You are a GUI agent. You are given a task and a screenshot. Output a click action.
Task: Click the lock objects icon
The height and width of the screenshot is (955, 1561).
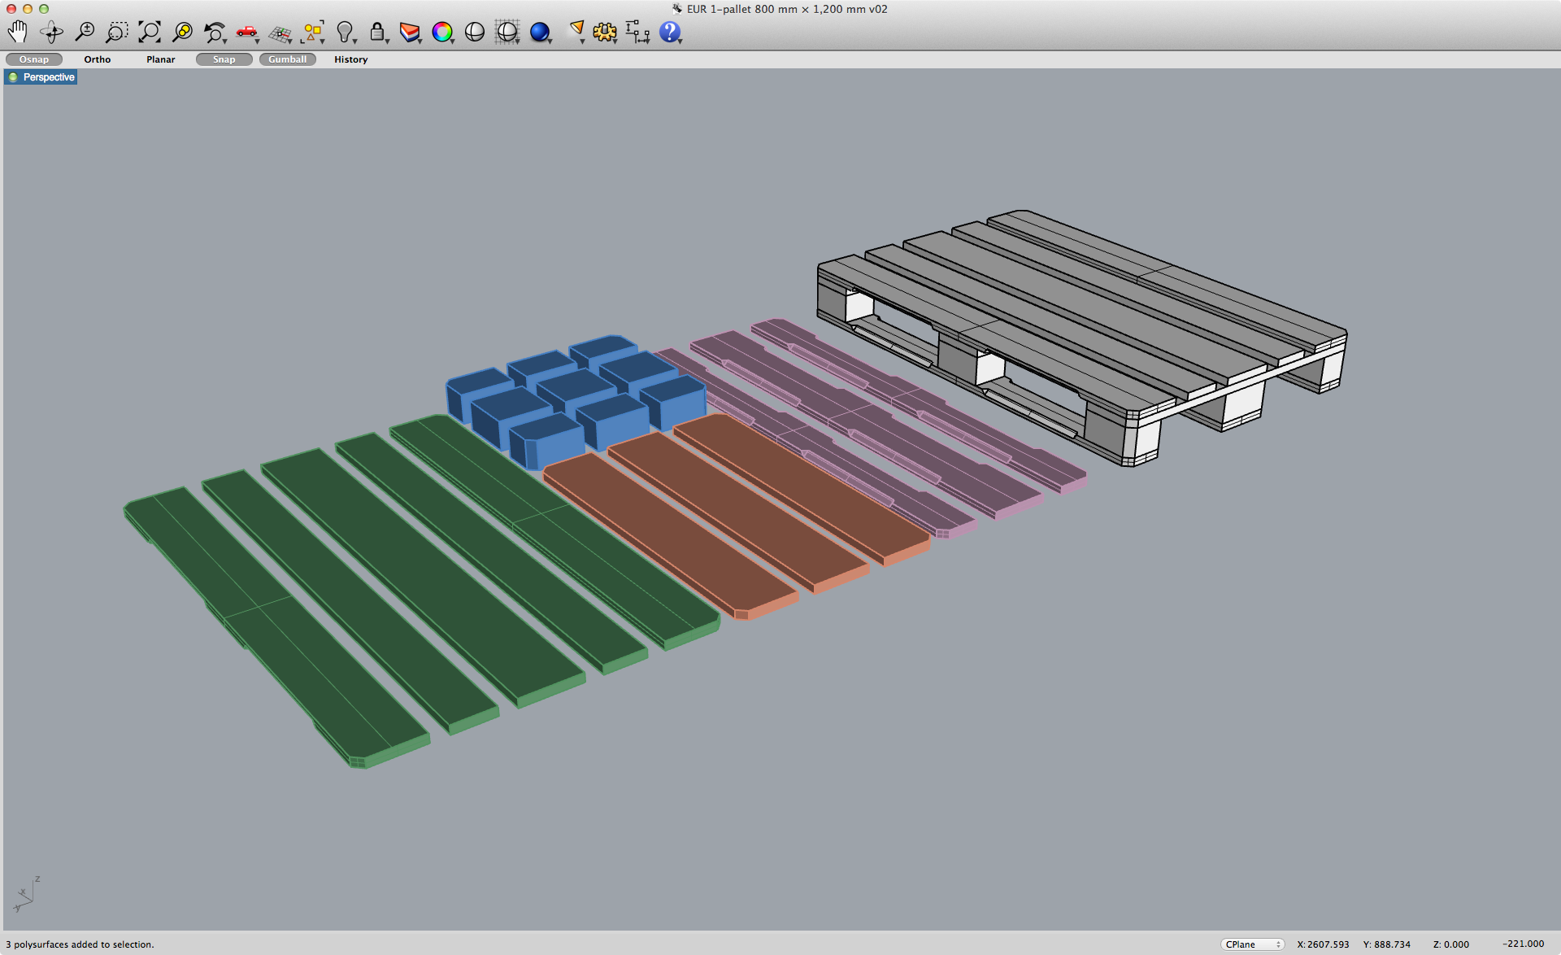pyautogui.click(x=377, y=31)
